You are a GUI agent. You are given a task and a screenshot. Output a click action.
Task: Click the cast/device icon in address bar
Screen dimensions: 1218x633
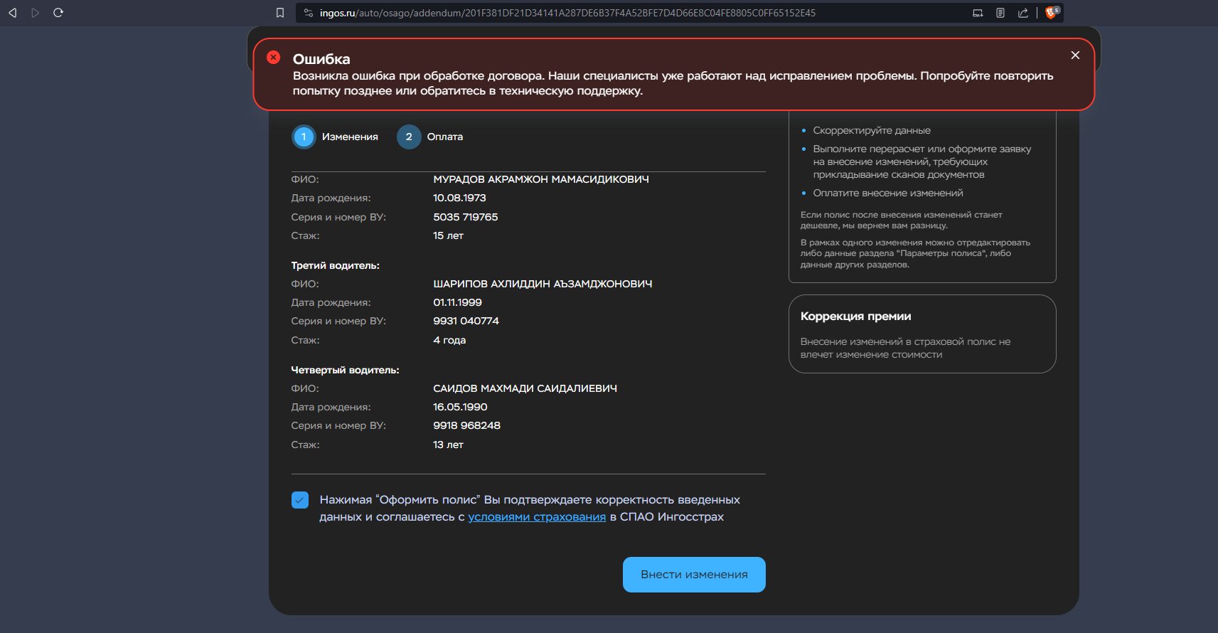click(x=978, y=13)
